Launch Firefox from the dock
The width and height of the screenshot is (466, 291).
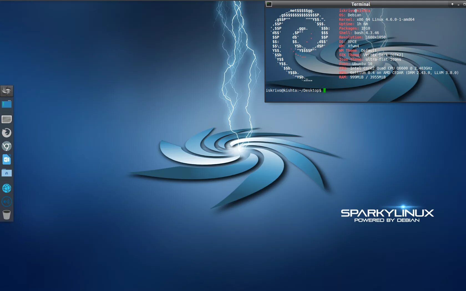(7, 133)
